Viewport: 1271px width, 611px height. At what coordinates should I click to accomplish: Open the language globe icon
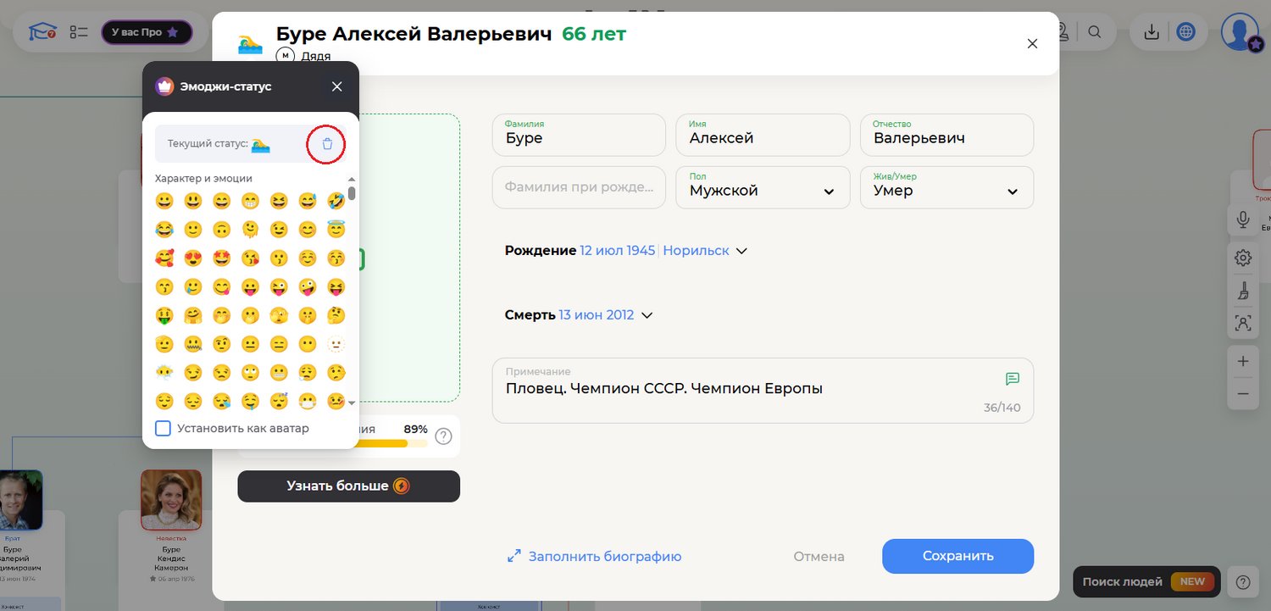point(1186,32)
